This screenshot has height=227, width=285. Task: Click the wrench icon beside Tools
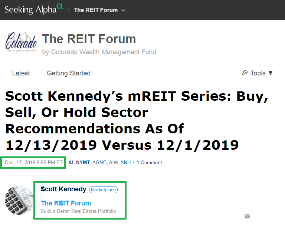point(245,73)
